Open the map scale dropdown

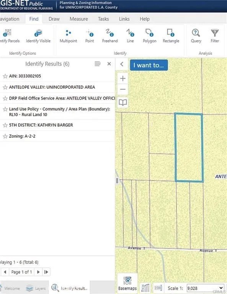pos(206,288)
